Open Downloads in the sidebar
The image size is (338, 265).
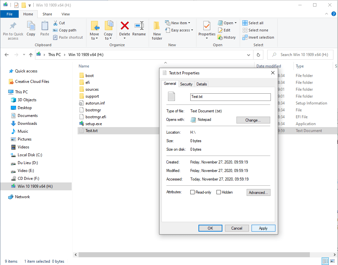24,123
